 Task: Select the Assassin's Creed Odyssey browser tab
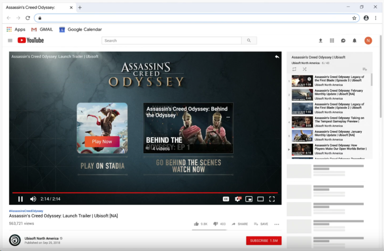pyautogui.click(x=39, y=8)
